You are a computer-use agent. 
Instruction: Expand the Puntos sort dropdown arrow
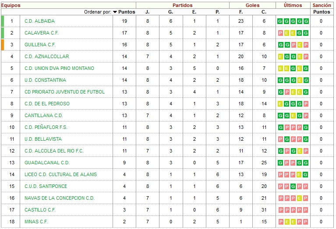coord(115,12)
